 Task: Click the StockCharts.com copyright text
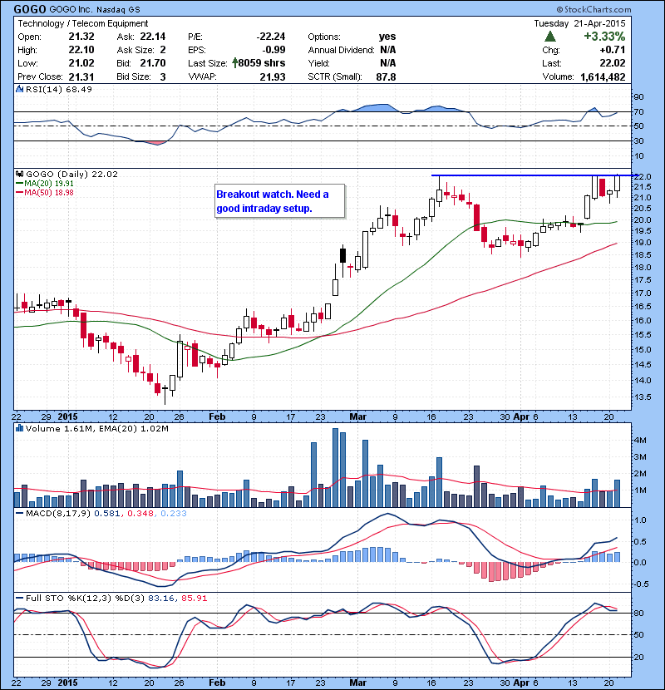point(594,9)
